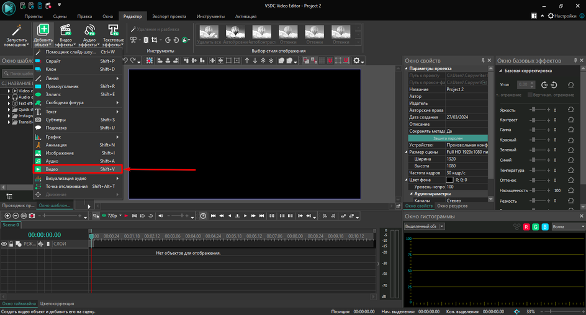The image size is (586, 315).
Task: Click the clock icon on timeline toolbar
Action: [202, 216]
